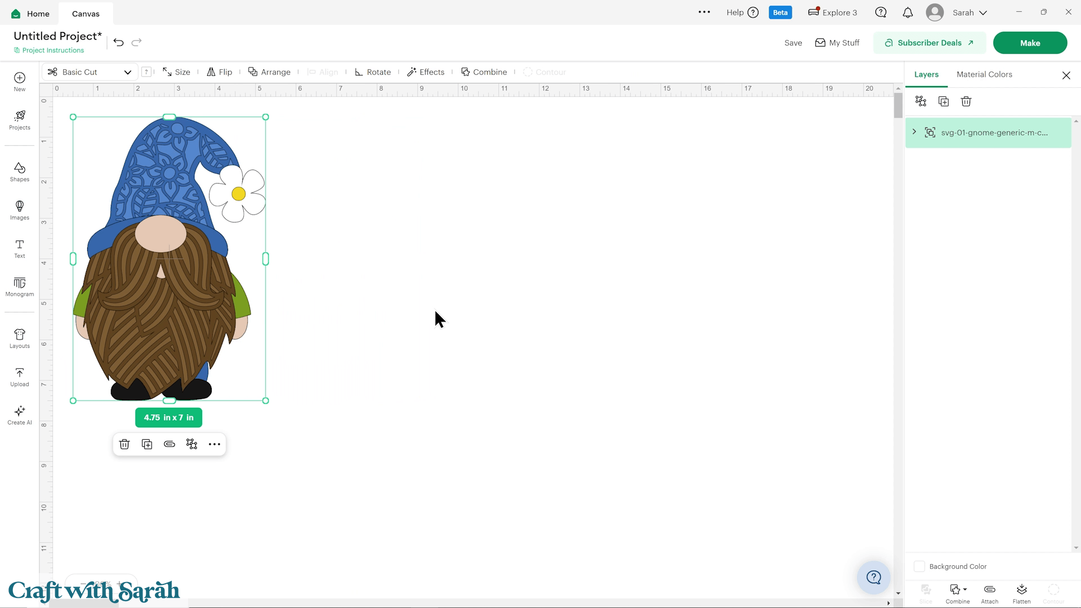This screenshot has height=608, width=1081.
Task: Open the Arrange menu
Action: 269,72
